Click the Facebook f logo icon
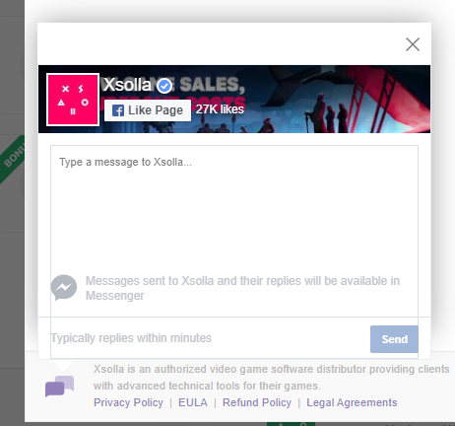455x426 pixels. pyautogui.click(x=118, y=110)
